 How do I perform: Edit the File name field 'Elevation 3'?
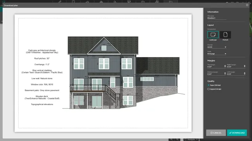coord(217,18)
